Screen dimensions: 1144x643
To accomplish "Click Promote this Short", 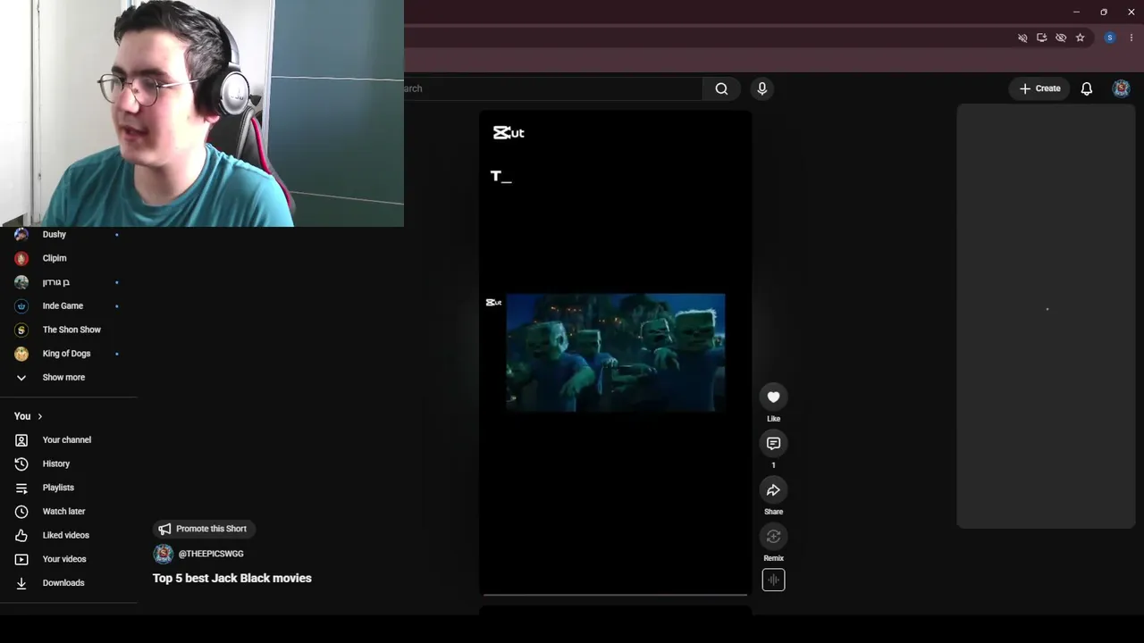I will tap(203, 529).
